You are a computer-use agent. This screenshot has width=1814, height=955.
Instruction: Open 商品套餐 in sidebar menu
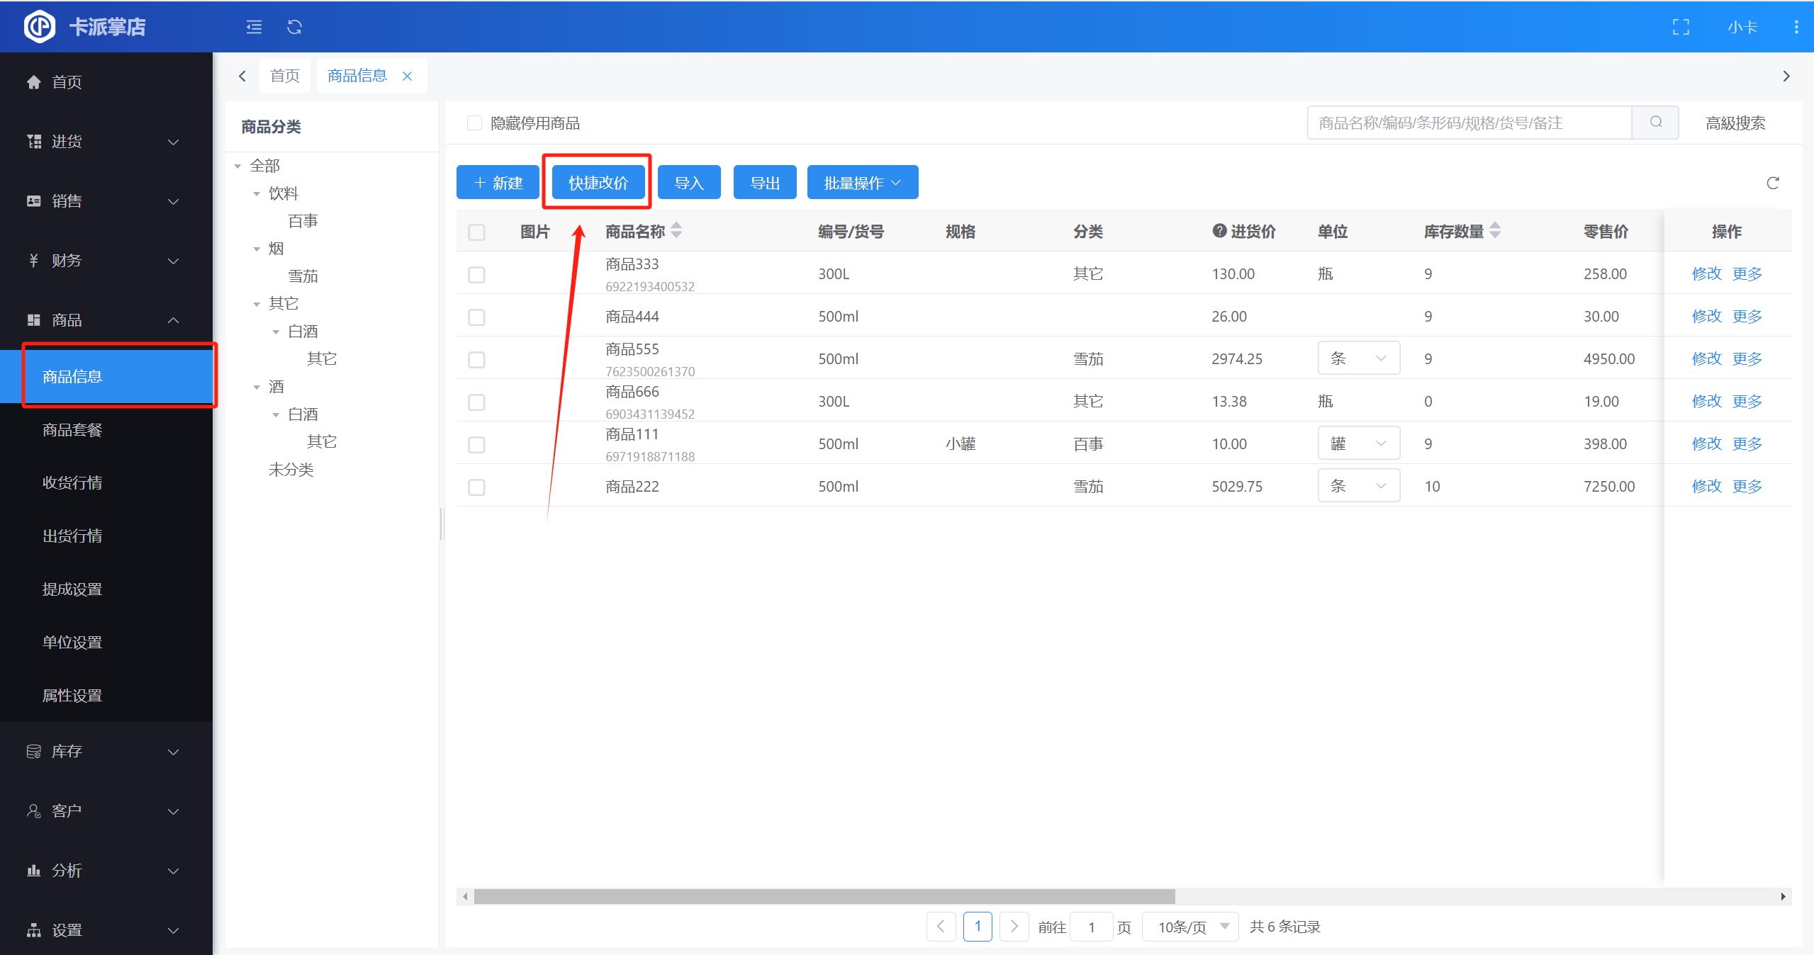[x=72, y=430]
